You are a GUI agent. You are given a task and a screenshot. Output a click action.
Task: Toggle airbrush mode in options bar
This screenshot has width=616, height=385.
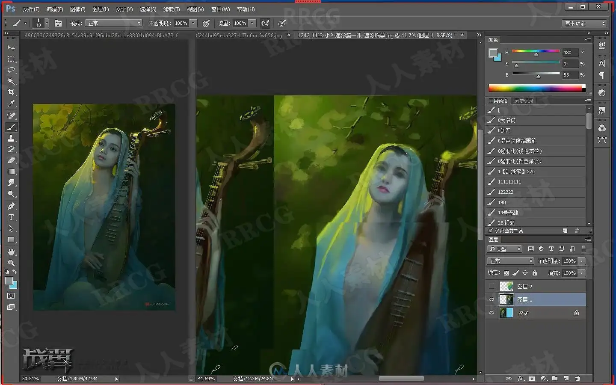266,23
